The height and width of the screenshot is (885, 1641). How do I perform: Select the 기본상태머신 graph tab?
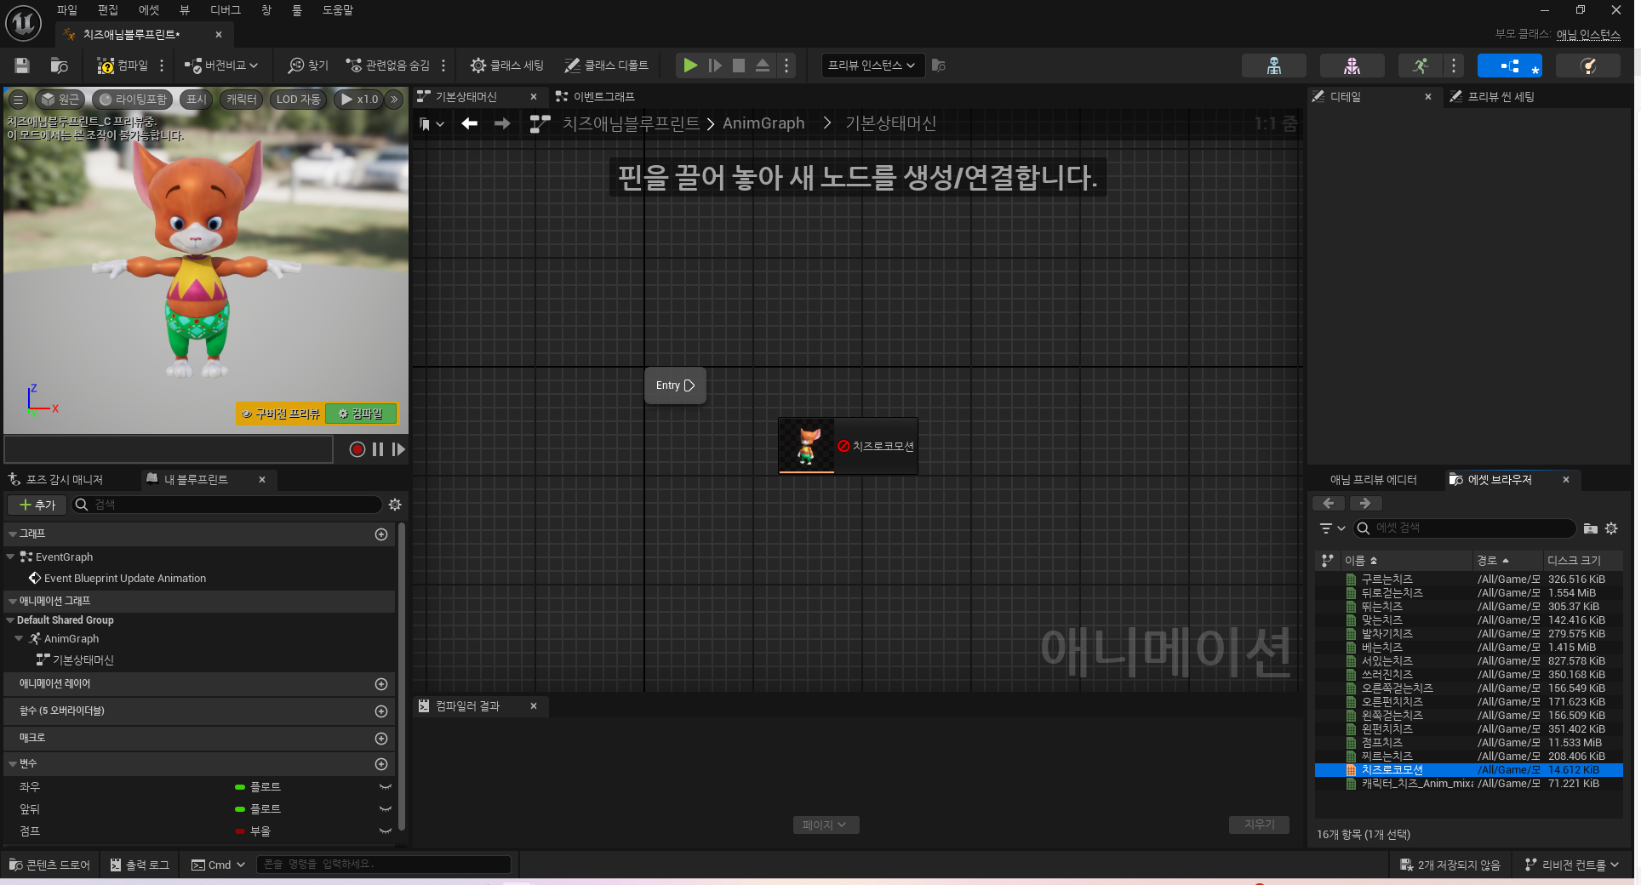(466, 97)
